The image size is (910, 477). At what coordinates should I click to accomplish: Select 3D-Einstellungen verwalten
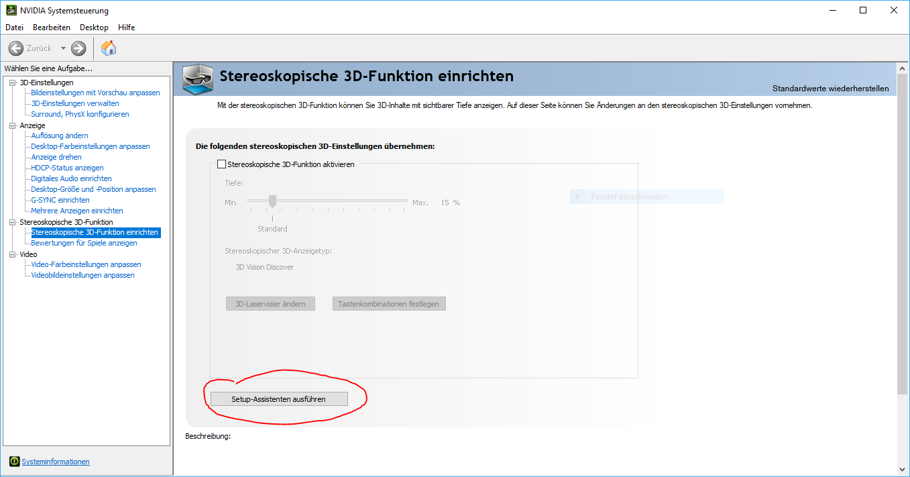click(75, 103)
